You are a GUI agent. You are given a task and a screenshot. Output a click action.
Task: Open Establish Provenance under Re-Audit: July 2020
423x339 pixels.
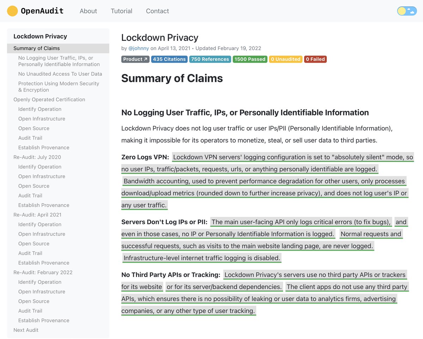44,205
